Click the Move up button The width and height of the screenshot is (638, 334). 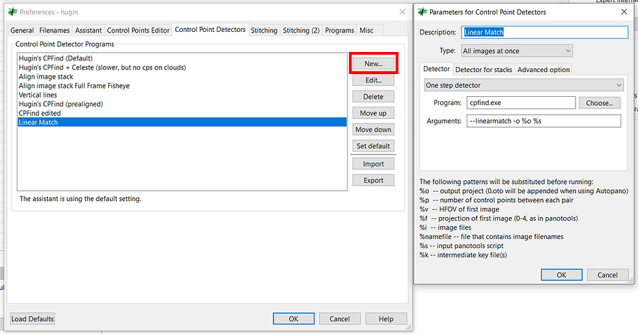pos(373,113)
